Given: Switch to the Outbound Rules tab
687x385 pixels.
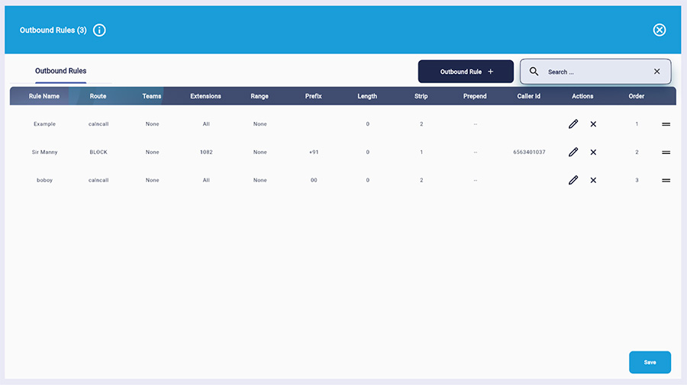Looking at the screenshot, I should point(60,71).
